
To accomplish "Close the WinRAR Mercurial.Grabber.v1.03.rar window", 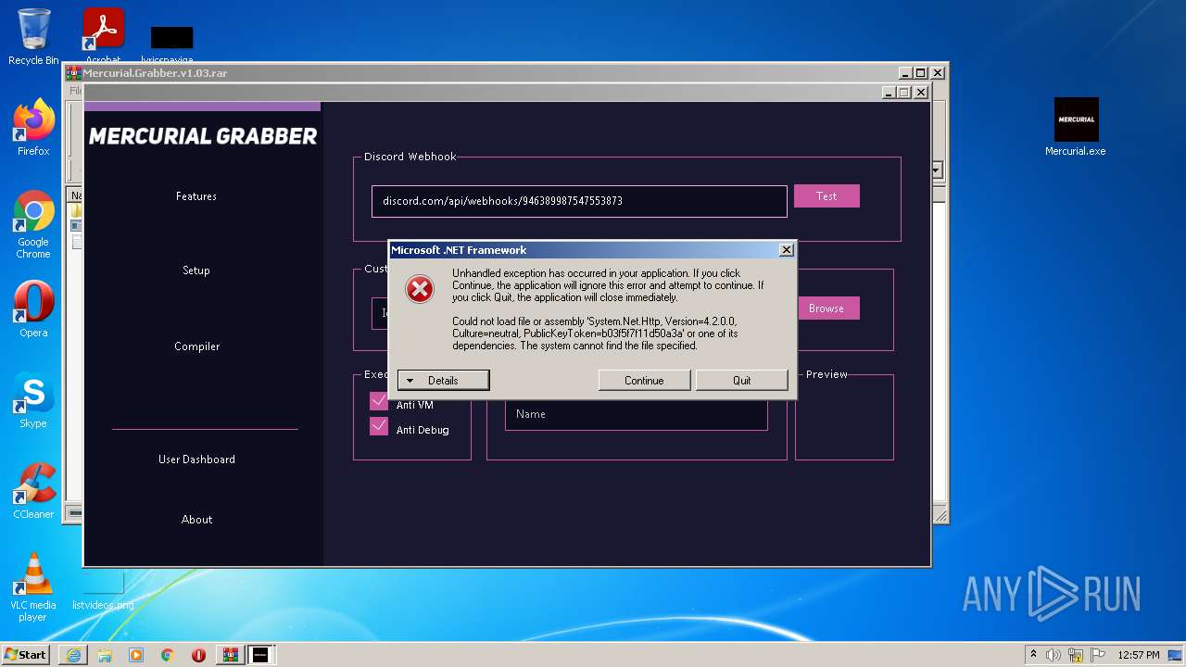I will point(938,73).
